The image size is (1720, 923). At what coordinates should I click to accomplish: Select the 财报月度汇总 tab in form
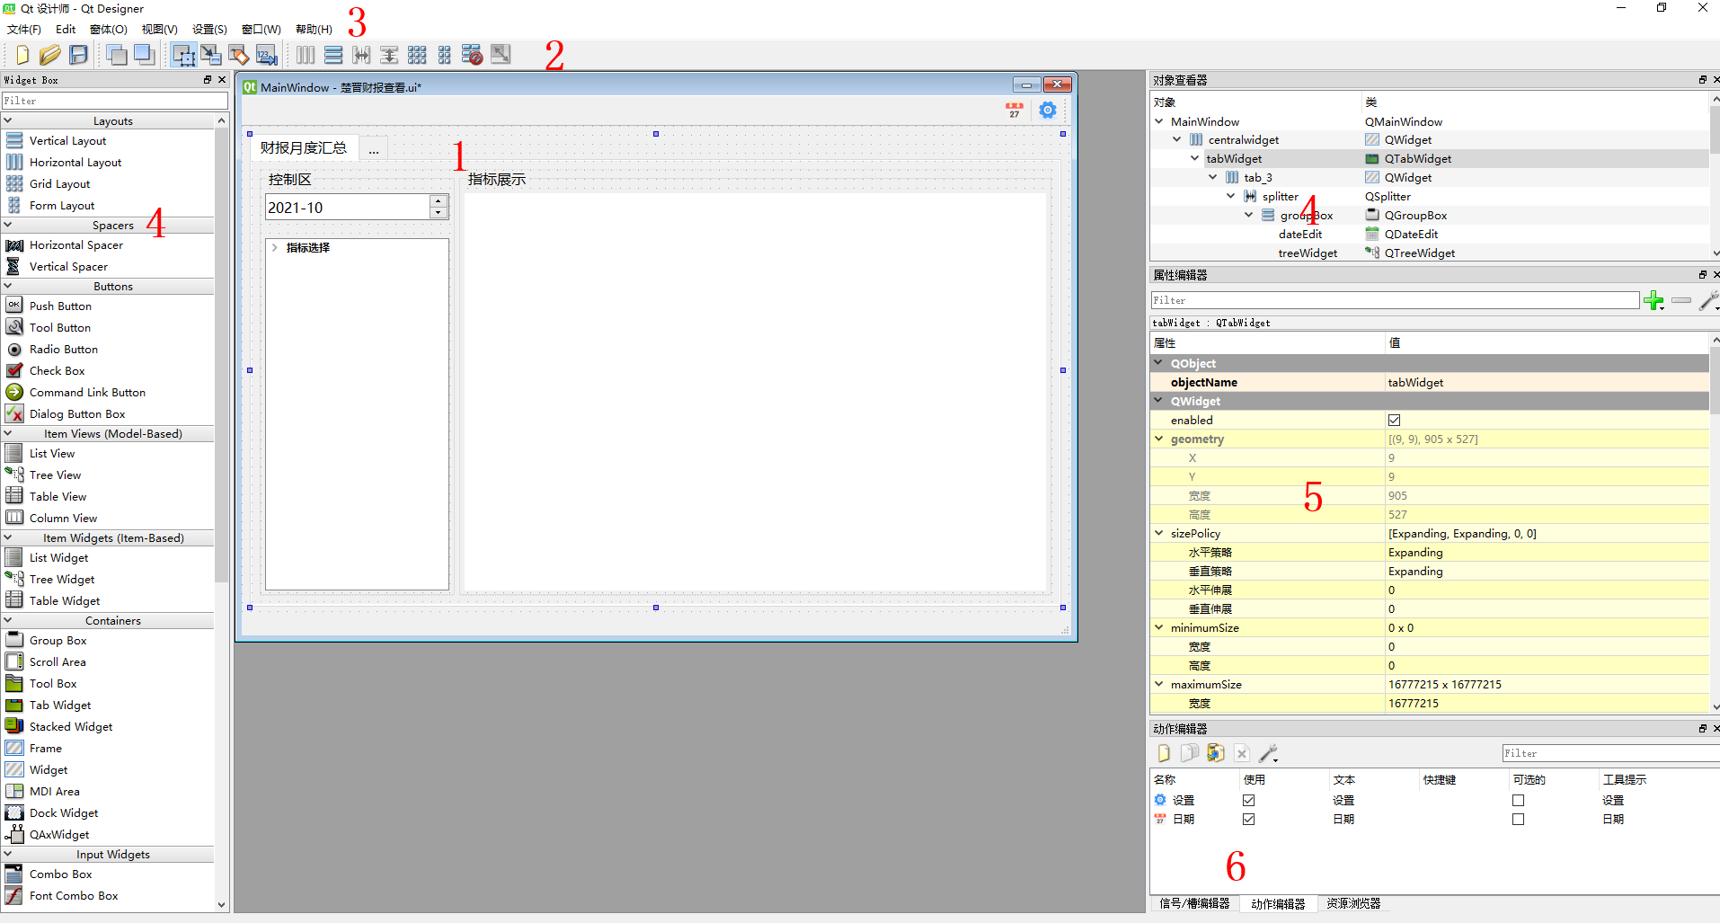pyautogui.click(x=304, y=147)
